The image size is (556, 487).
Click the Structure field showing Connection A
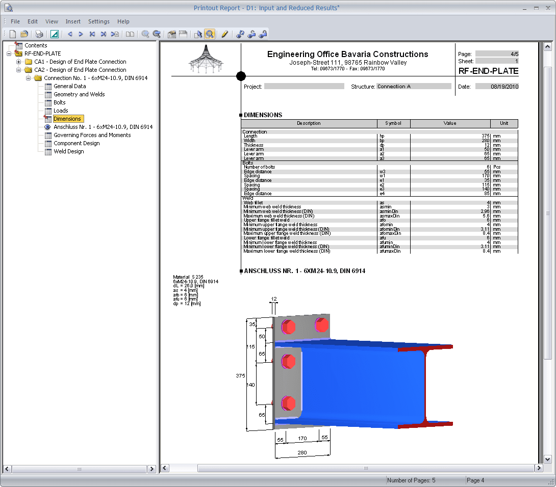pyautogui.click(x=414, y=87)
